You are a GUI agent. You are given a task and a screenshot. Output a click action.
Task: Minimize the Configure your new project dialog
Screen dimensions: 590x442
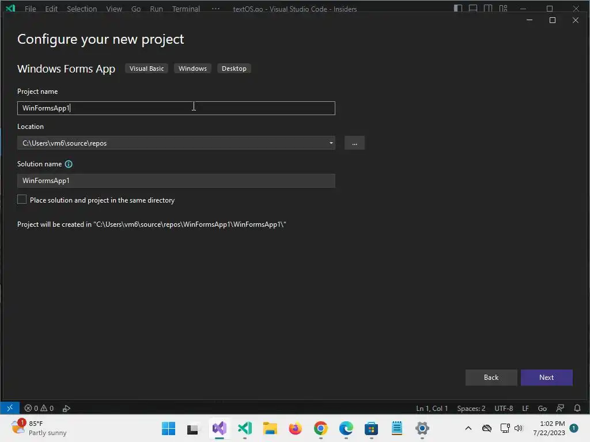click(x=530, y=20)
